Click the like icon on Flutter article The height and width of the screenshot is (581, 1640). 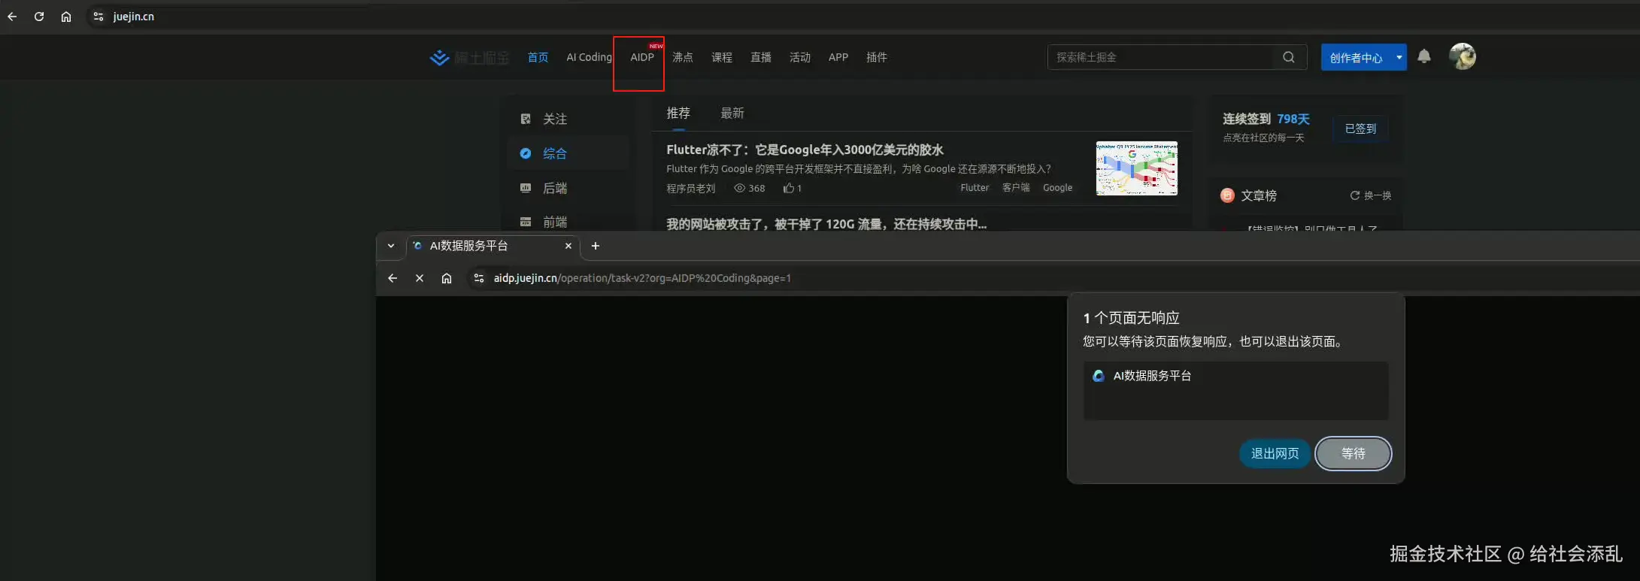(788, 188)
